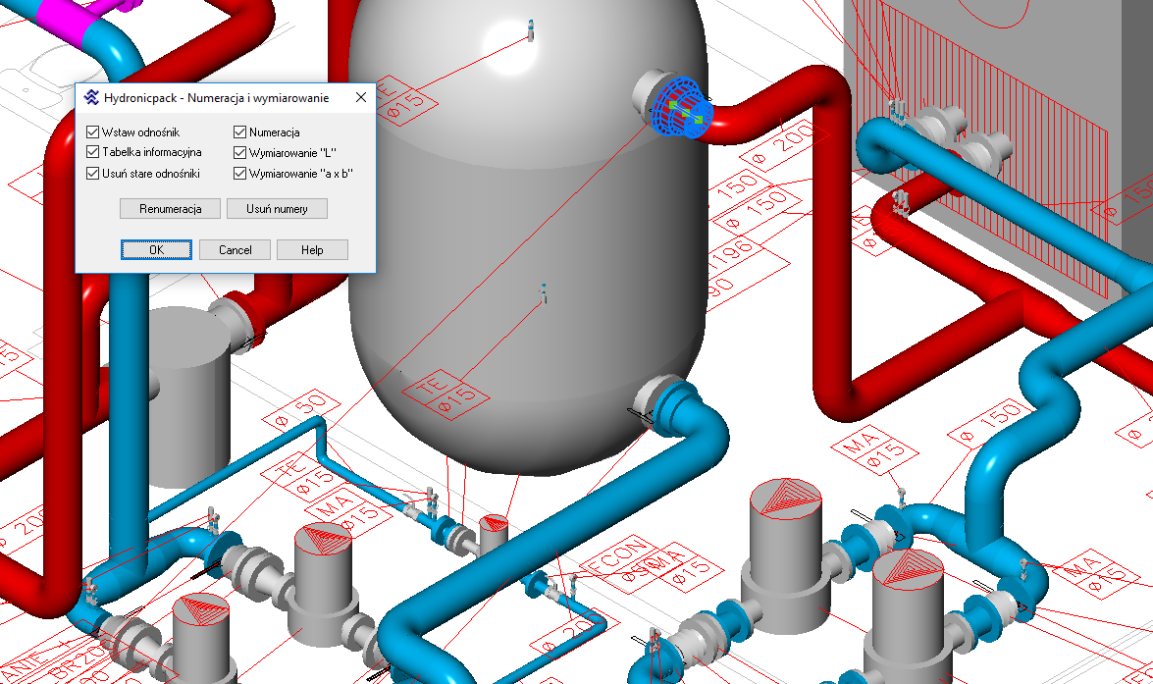Viewport: 1153px width, 684px height.
Task: Cancel the numbering dialog
Action: click(x=235, y=250)
